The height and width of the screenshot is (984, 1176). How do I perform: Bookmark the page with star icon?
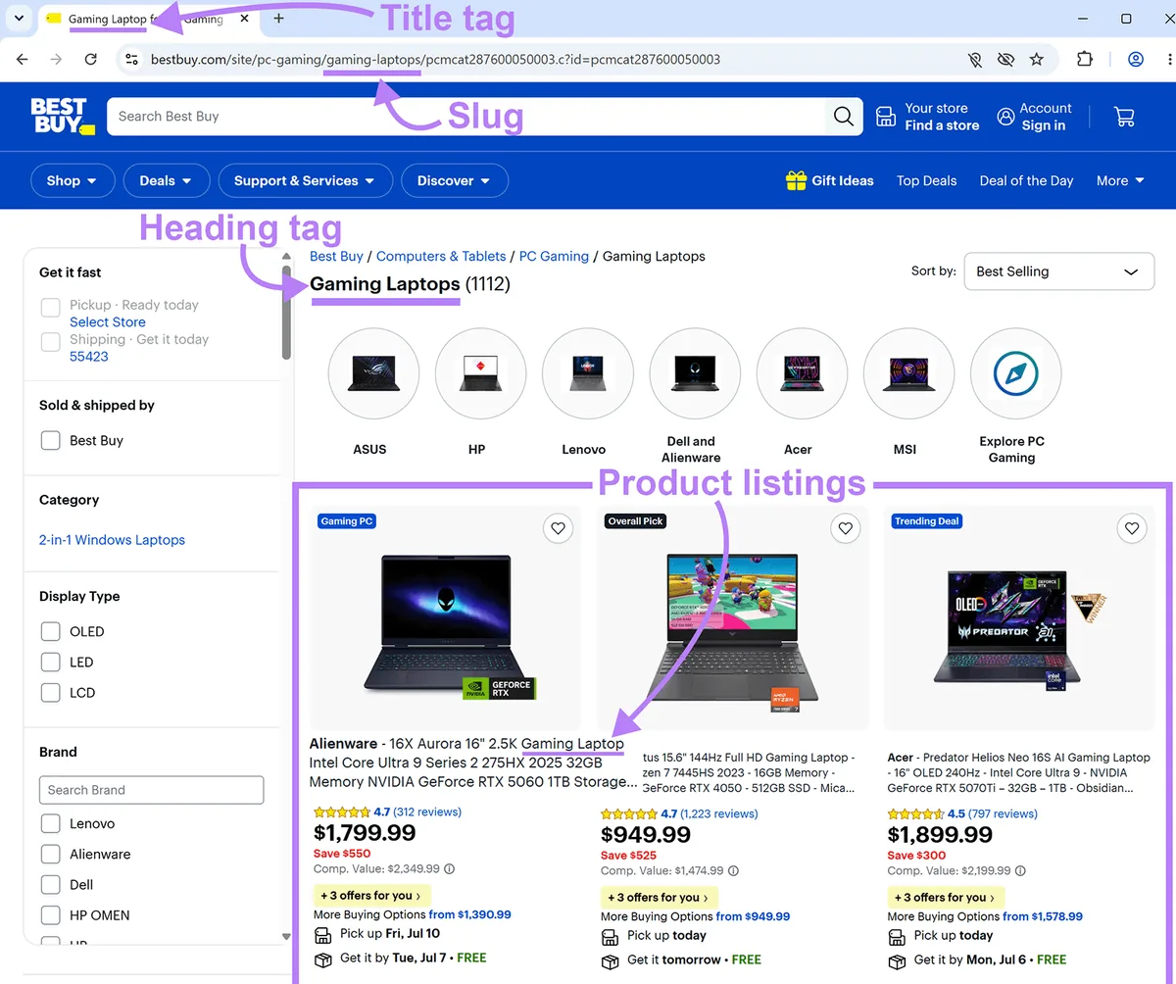click(1037, 60)
